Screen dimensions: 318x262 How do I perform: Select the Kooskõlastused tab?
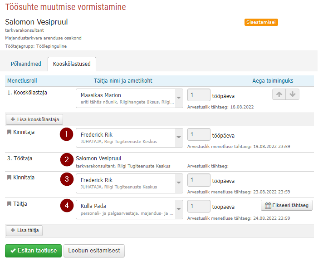(72, 64)
